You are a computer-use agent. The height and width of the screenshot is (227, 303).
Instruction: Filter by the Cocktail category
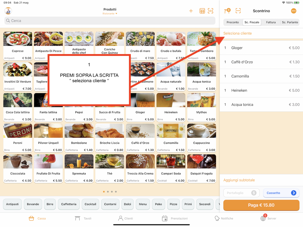(90, 204)
